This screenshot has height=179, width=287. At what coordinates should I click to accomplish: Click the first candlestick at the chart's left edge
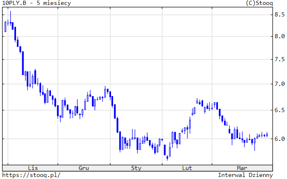(x=5, y=26)
